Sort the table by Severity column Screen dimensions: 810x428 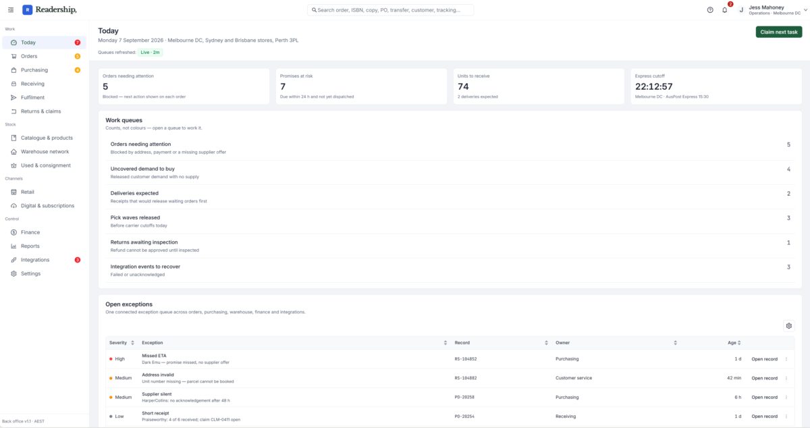(122, 343)
